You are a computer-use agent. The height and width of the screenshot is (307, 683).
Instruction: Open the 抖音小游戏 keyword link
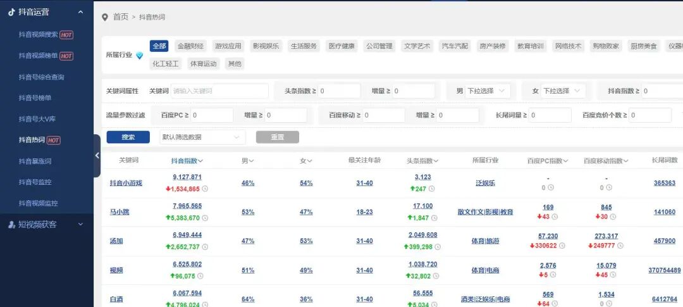pyautogui.click(x=126, y=183)
